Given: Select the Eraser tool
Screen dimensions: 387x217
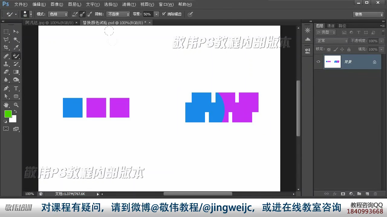Looking at the screenshot, I should pyautogui.click(x=6, y=72).
